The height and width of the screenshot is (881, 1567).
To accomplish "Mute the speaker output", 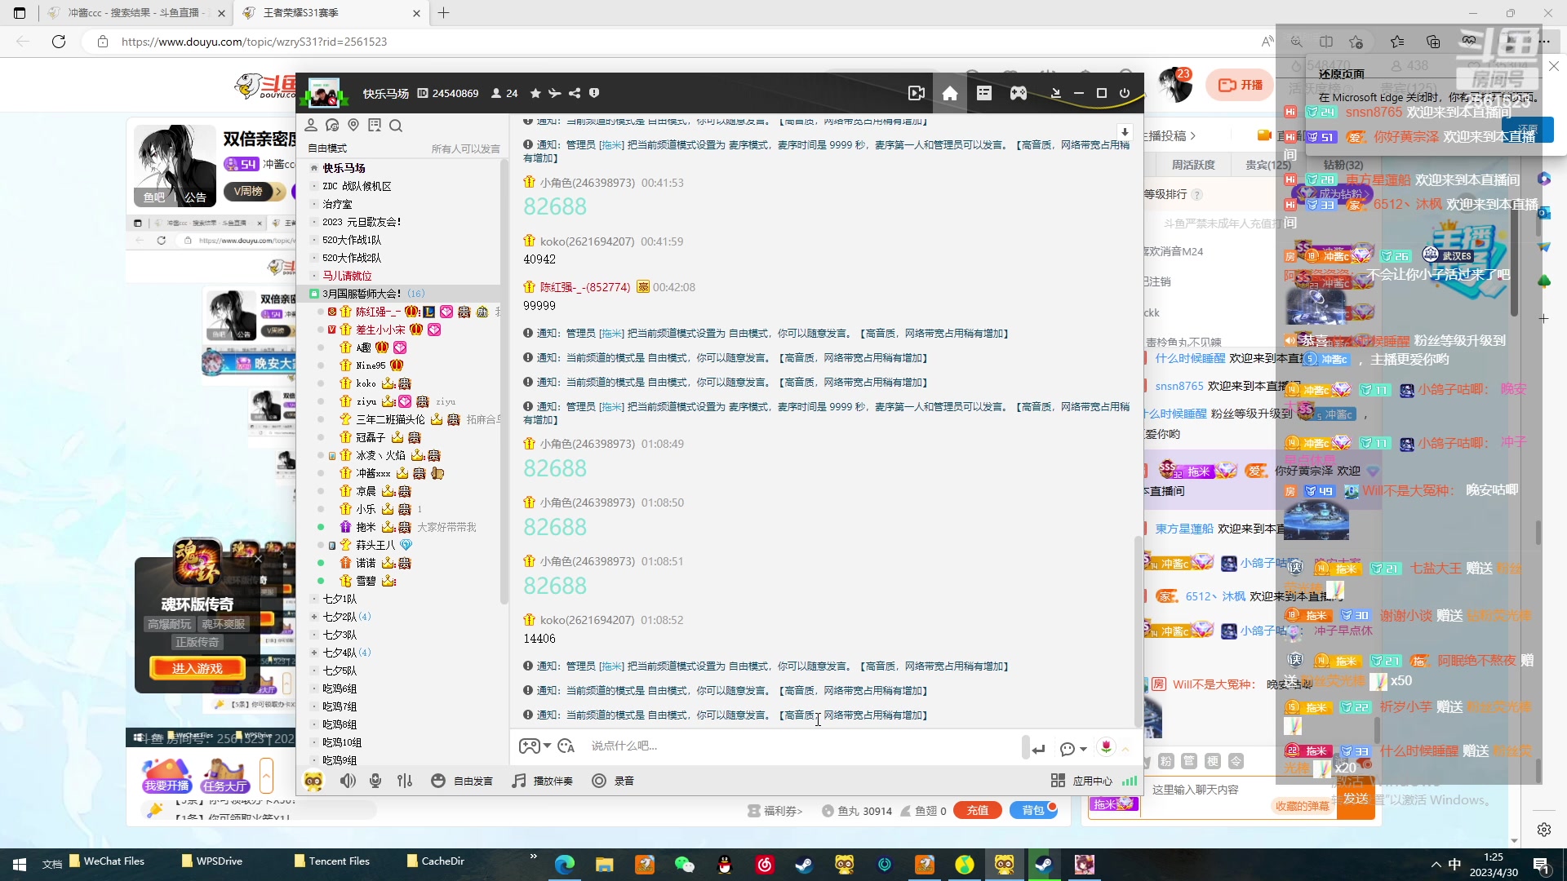I will [348, 781].
